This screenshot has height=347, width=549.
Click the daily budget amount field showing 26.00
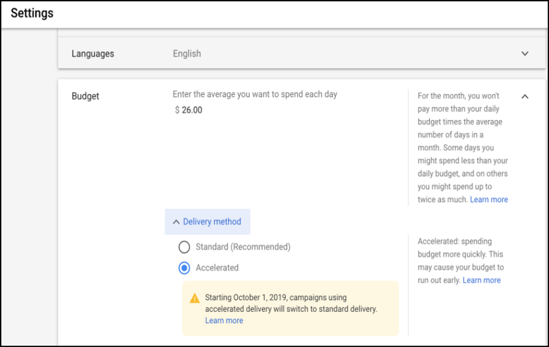189,110
